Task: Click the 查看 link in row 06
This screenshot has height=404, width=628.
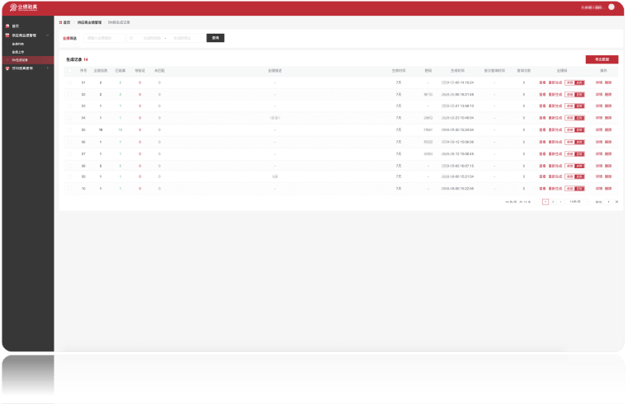Action: 542,142
